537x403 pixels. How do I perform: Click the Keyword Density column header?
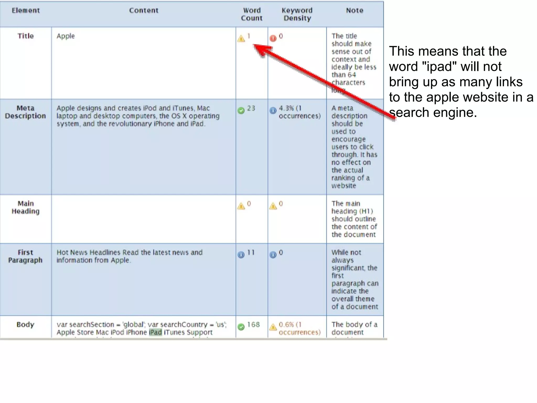click(297, 14)
